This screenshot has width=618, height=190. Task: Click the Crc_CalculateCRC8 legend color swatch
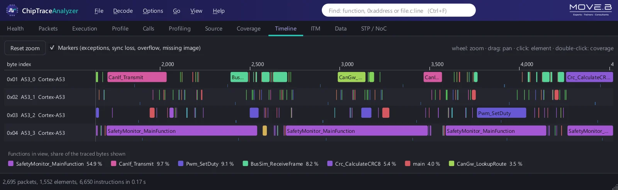click(330, 163)
